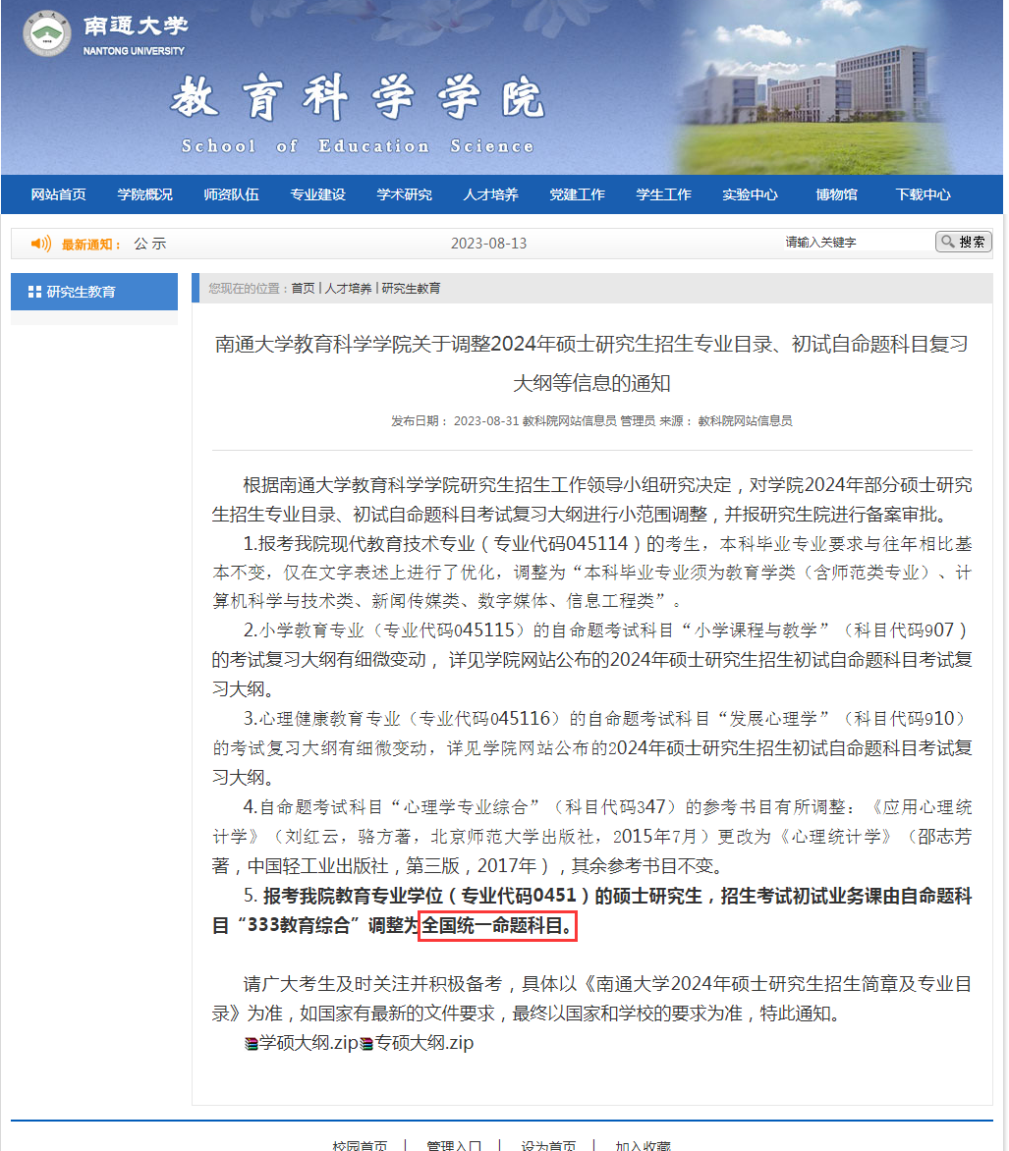
Task: Open the 党建工作 menu item
Action: 577,194
